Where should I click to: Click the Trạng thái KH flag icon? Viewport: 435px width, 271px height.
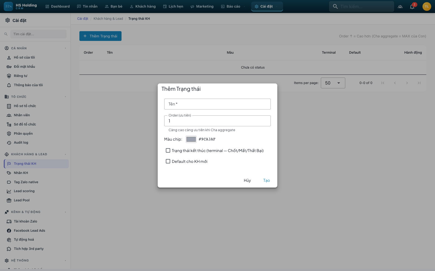[x=9, y=164]
